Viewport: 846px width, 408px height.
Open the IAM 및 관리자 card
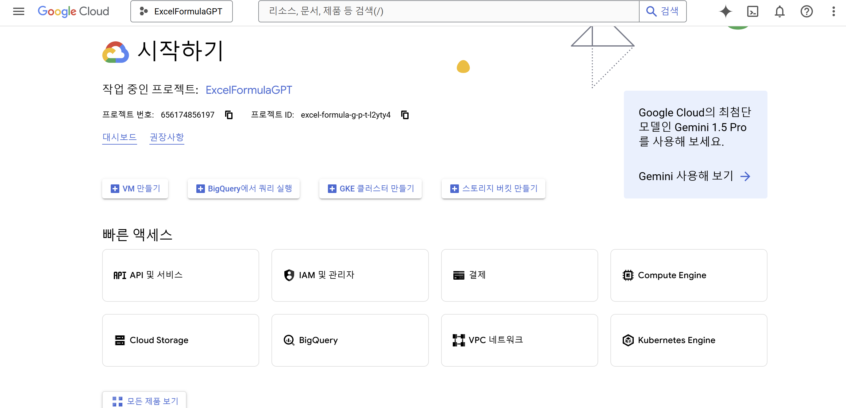pyautogui.click(x=350, y=275)
